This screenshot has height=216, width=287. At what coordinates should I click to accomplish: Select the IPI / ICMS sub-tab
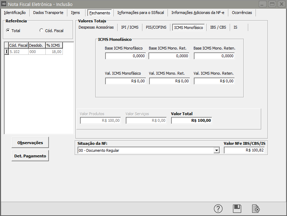coord(130,27)
